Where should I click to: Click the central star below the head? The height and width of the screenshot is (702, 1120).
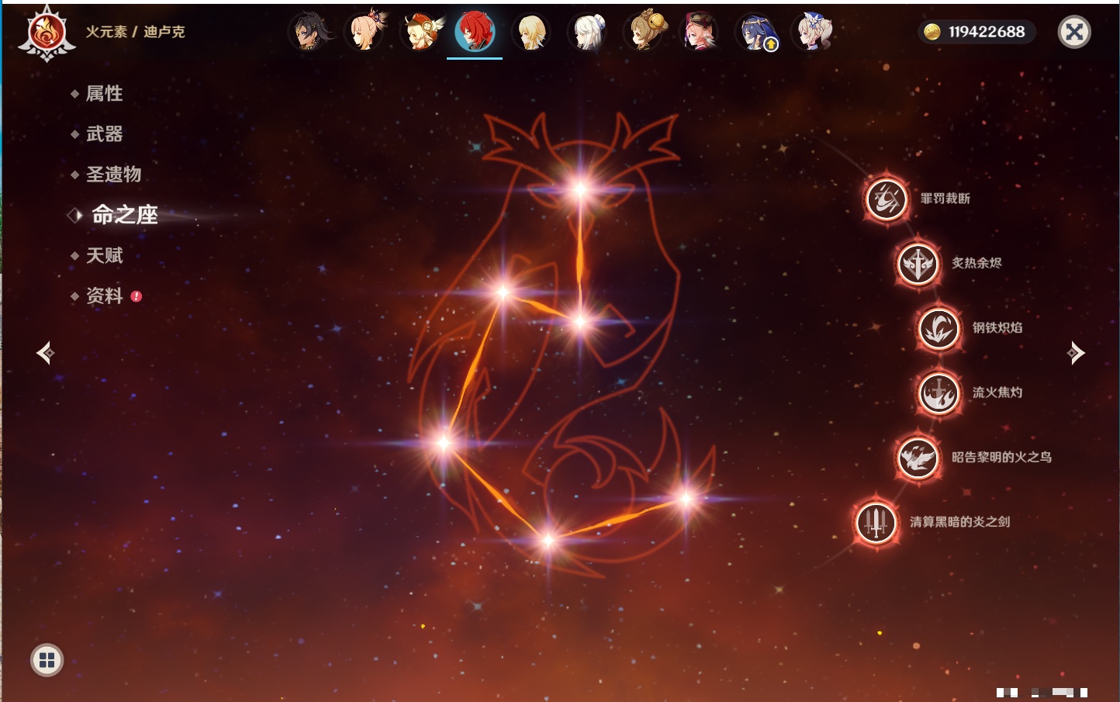click(580, 322)
